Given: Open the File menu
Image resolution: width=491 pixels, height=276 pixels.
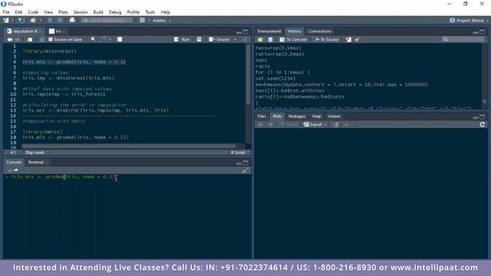Looking at the screenshot, I should (6, 12).
